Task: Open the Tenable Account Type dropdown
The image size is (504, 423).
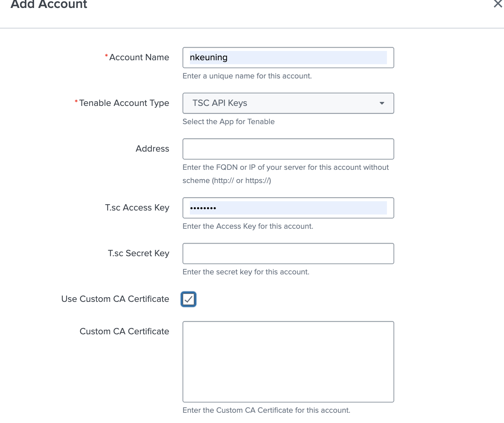Action: coord(288,103)
